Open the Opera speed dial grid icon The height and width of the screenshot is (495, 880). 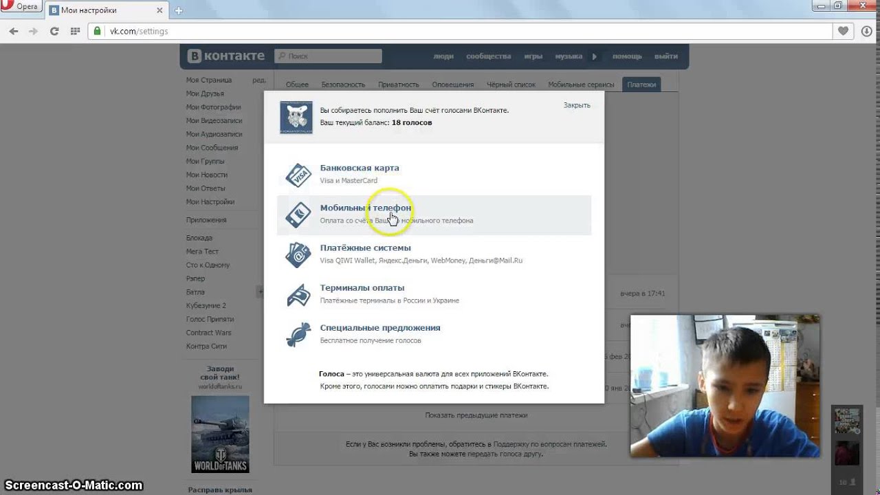[76, 31]
